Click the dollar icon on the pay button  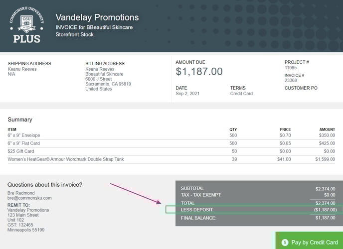click(x=285, y=243)
